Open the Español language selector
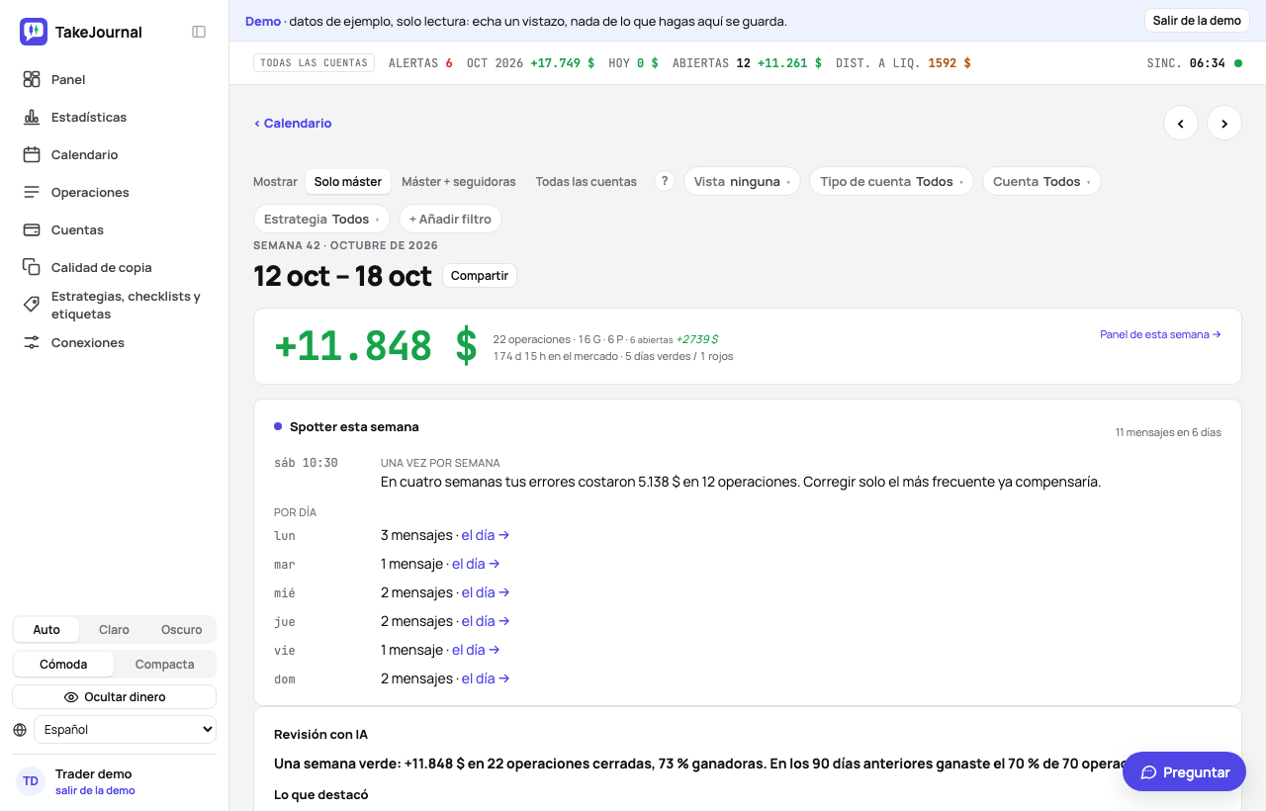The image size is (1266, 811). point(125,730)
